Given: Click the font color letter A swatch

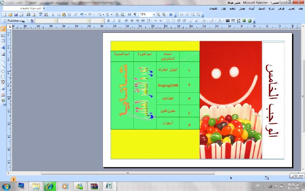Looking at the screenshot, I should [220, 21].
